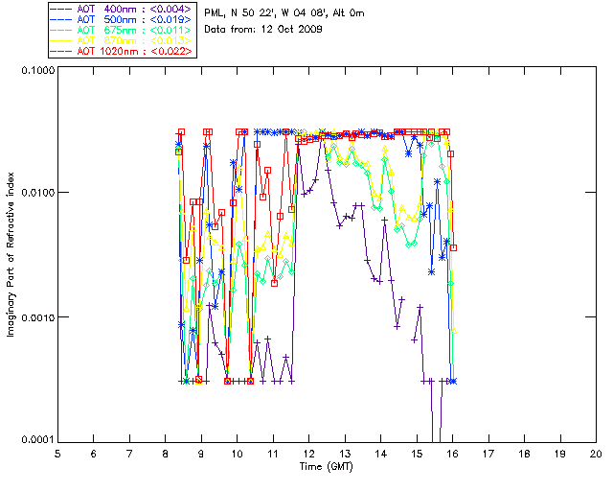This screenshot has width=613, height=491.
Task: Select the AOT 500nm legend entry
Action: point(122,19)
